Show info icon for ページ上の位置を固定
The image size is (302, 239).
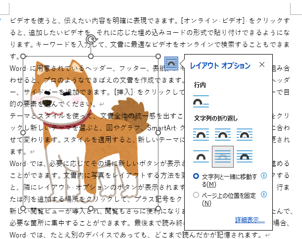coord(264,194)
